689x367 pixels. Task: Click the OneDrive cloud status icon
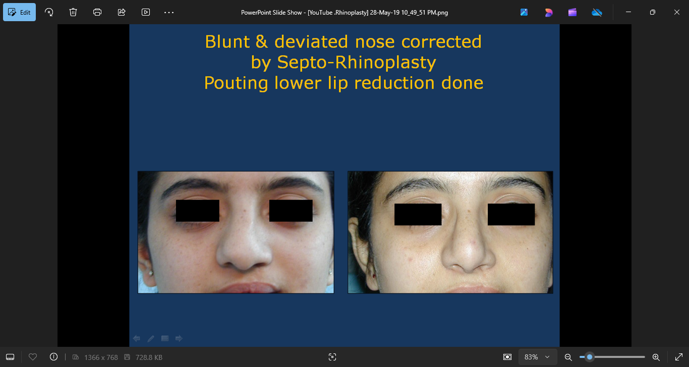tap(597, 12)
